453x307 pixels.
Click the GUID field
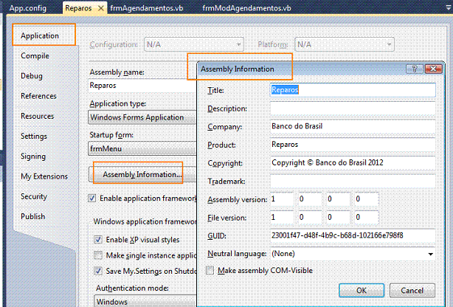point(353,235)
